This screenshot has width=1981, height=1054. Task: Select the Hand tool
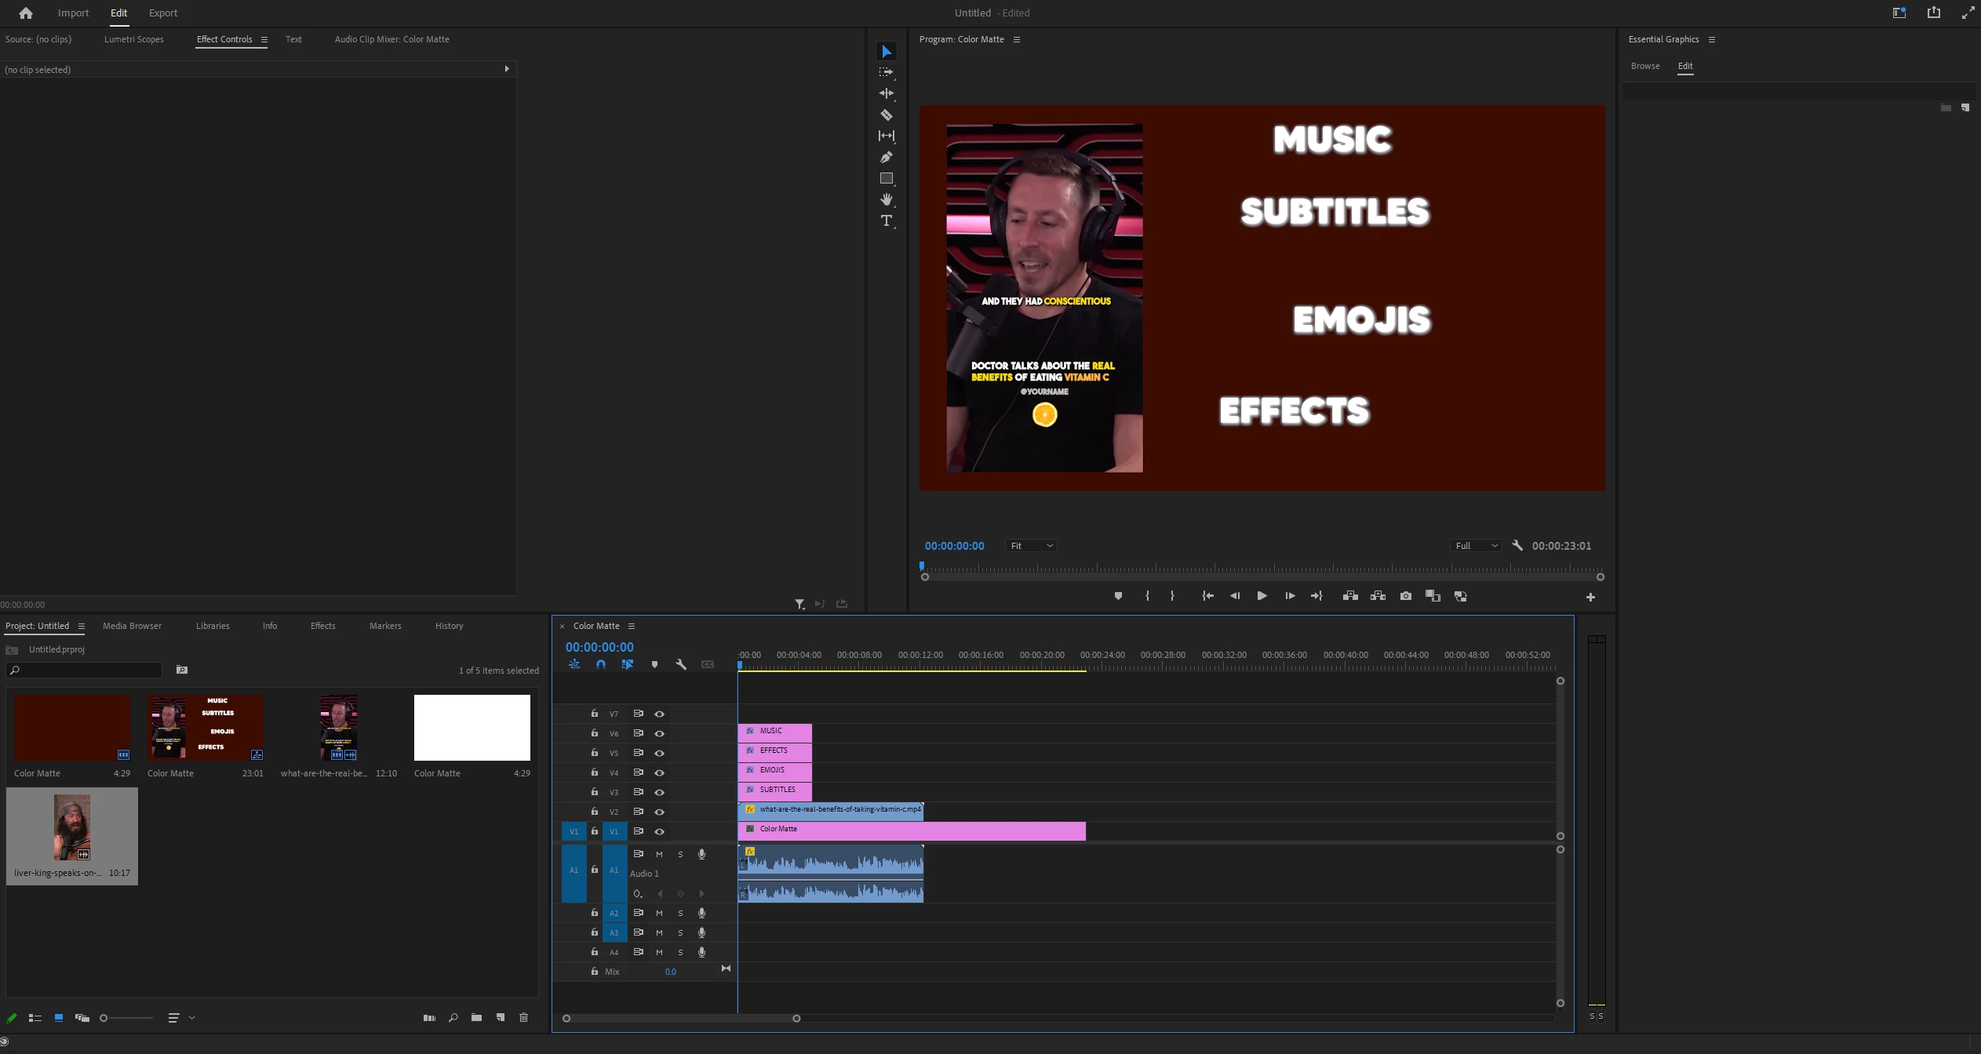[x=886, y=200]
